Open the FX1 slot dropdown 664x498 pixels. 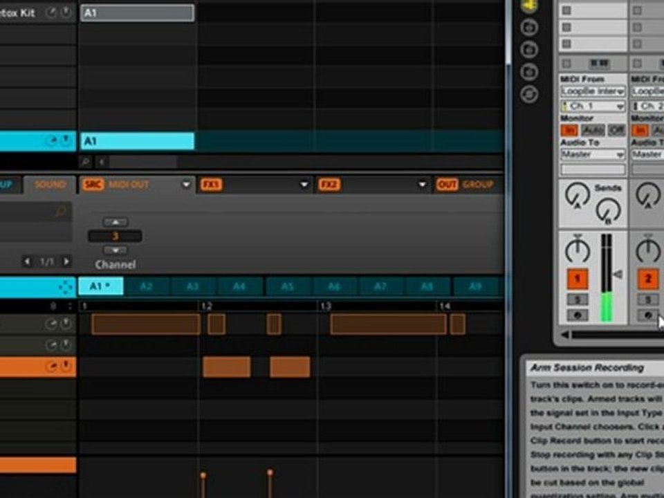(x=304, y=185)
